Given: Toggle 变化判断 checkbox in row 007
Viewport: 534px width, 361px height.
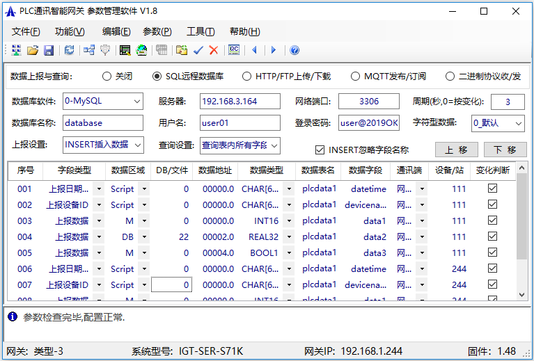Looking at the screenshot, I should point(492,284).
